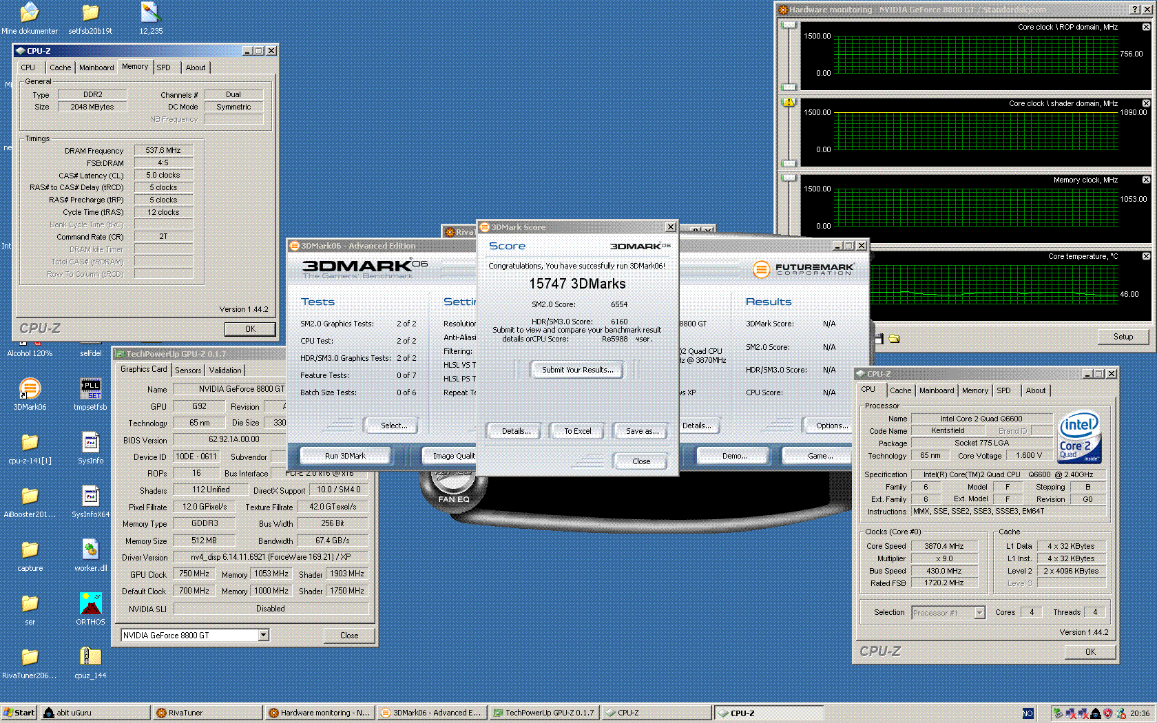The width and height of the screenshot is (1157, 723).
Task: Close the Core clock ROP domain graph
Action: click(1146, 27)
